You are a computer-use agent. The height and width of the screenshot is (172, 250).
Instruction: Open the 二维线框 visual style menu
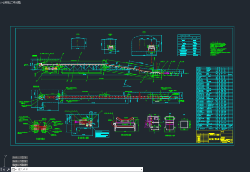click(x=16, y=2)
